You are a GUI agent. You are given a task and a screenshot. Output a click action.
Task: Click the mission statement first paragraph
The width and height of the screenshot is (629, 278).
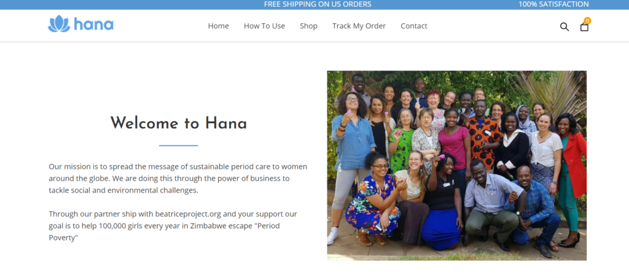[x=178, y=178]
